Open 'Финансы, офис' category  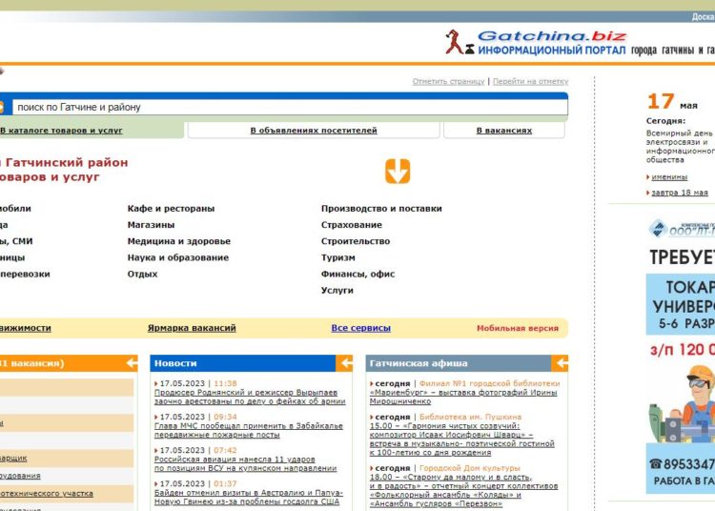(357, 274)
